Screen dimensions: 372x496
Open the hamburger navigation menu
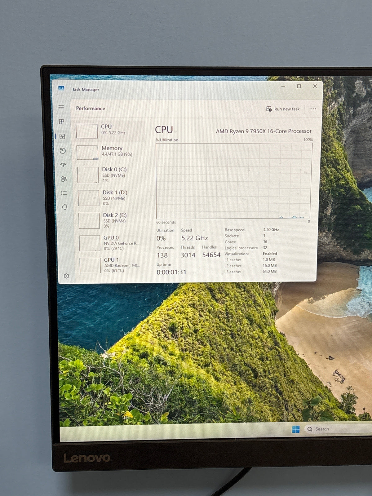61,107
